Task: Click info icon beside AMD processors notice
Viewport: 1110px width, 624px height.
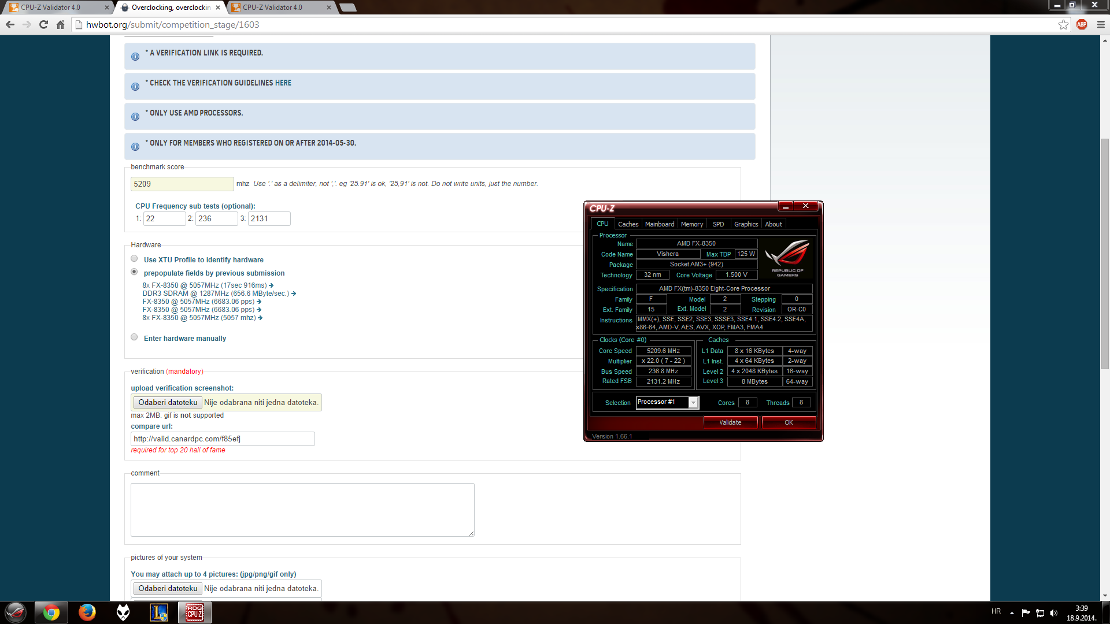Action: pyautogui.click(x=135, y=117)
